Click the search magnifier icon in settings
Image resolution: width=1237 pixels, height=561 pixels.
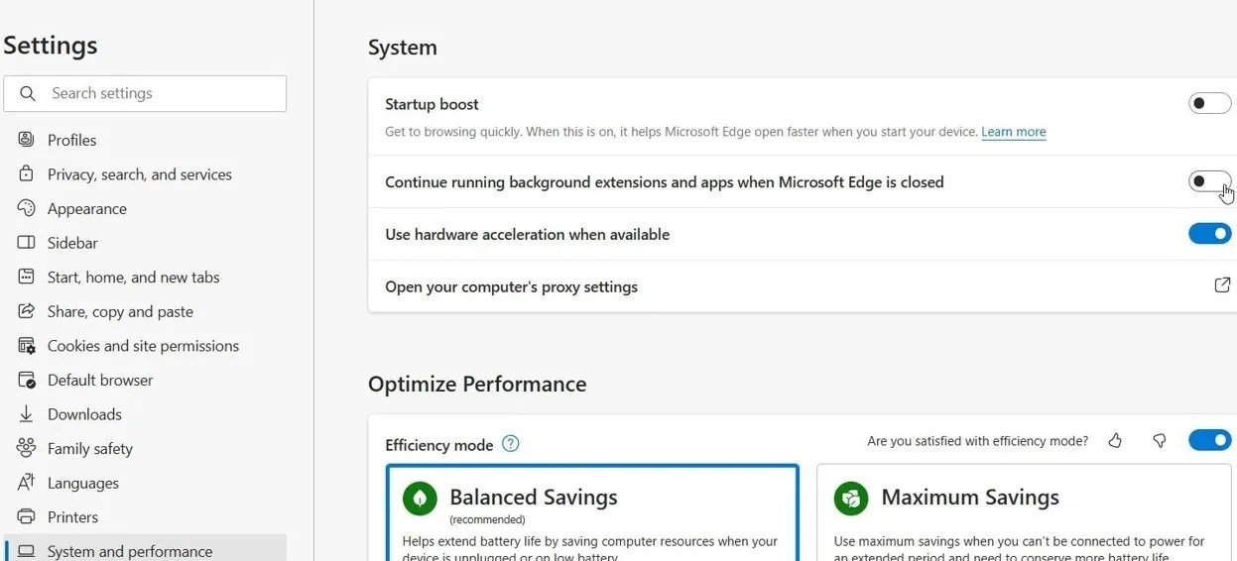[x=28, y=93]
